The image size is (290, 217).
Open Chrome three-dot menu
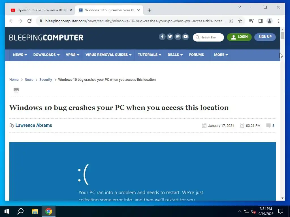pyautogui.click(x=279, y=21)
